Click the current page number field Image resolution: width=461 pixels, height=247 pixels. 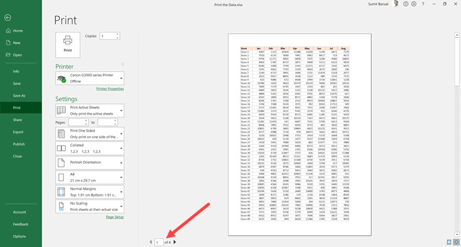pyautogui.click(x=159, y=242)
